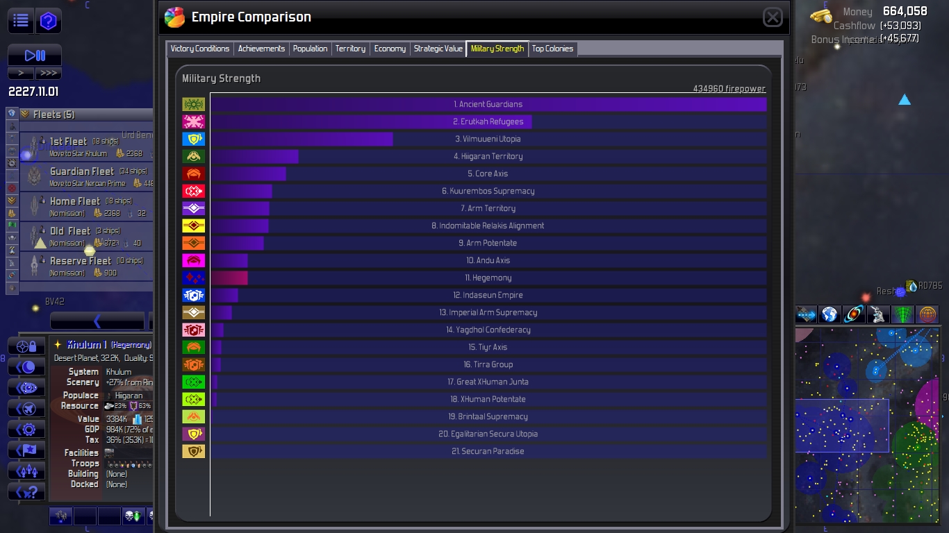Set normal game speed with single arrow

pyautogui.click(x=21, y=73)
